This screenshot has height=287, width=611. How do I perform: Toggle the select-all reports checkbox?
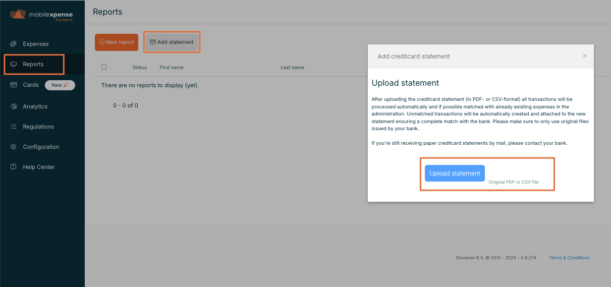click(104, 67)
